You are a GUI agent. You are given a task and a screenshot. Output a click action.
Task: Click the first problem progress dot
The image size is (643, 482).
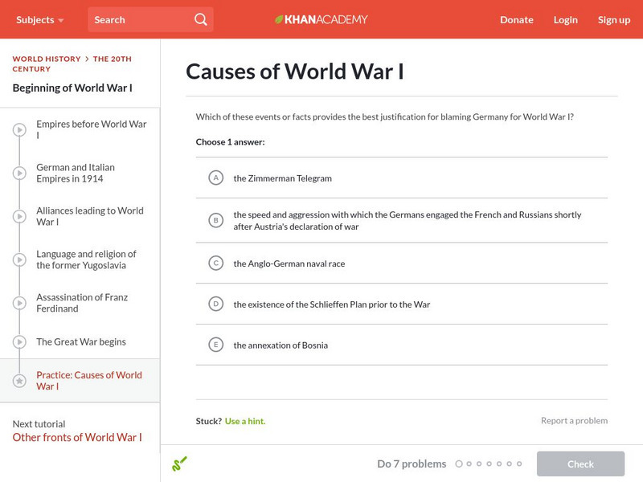point(459,464)
